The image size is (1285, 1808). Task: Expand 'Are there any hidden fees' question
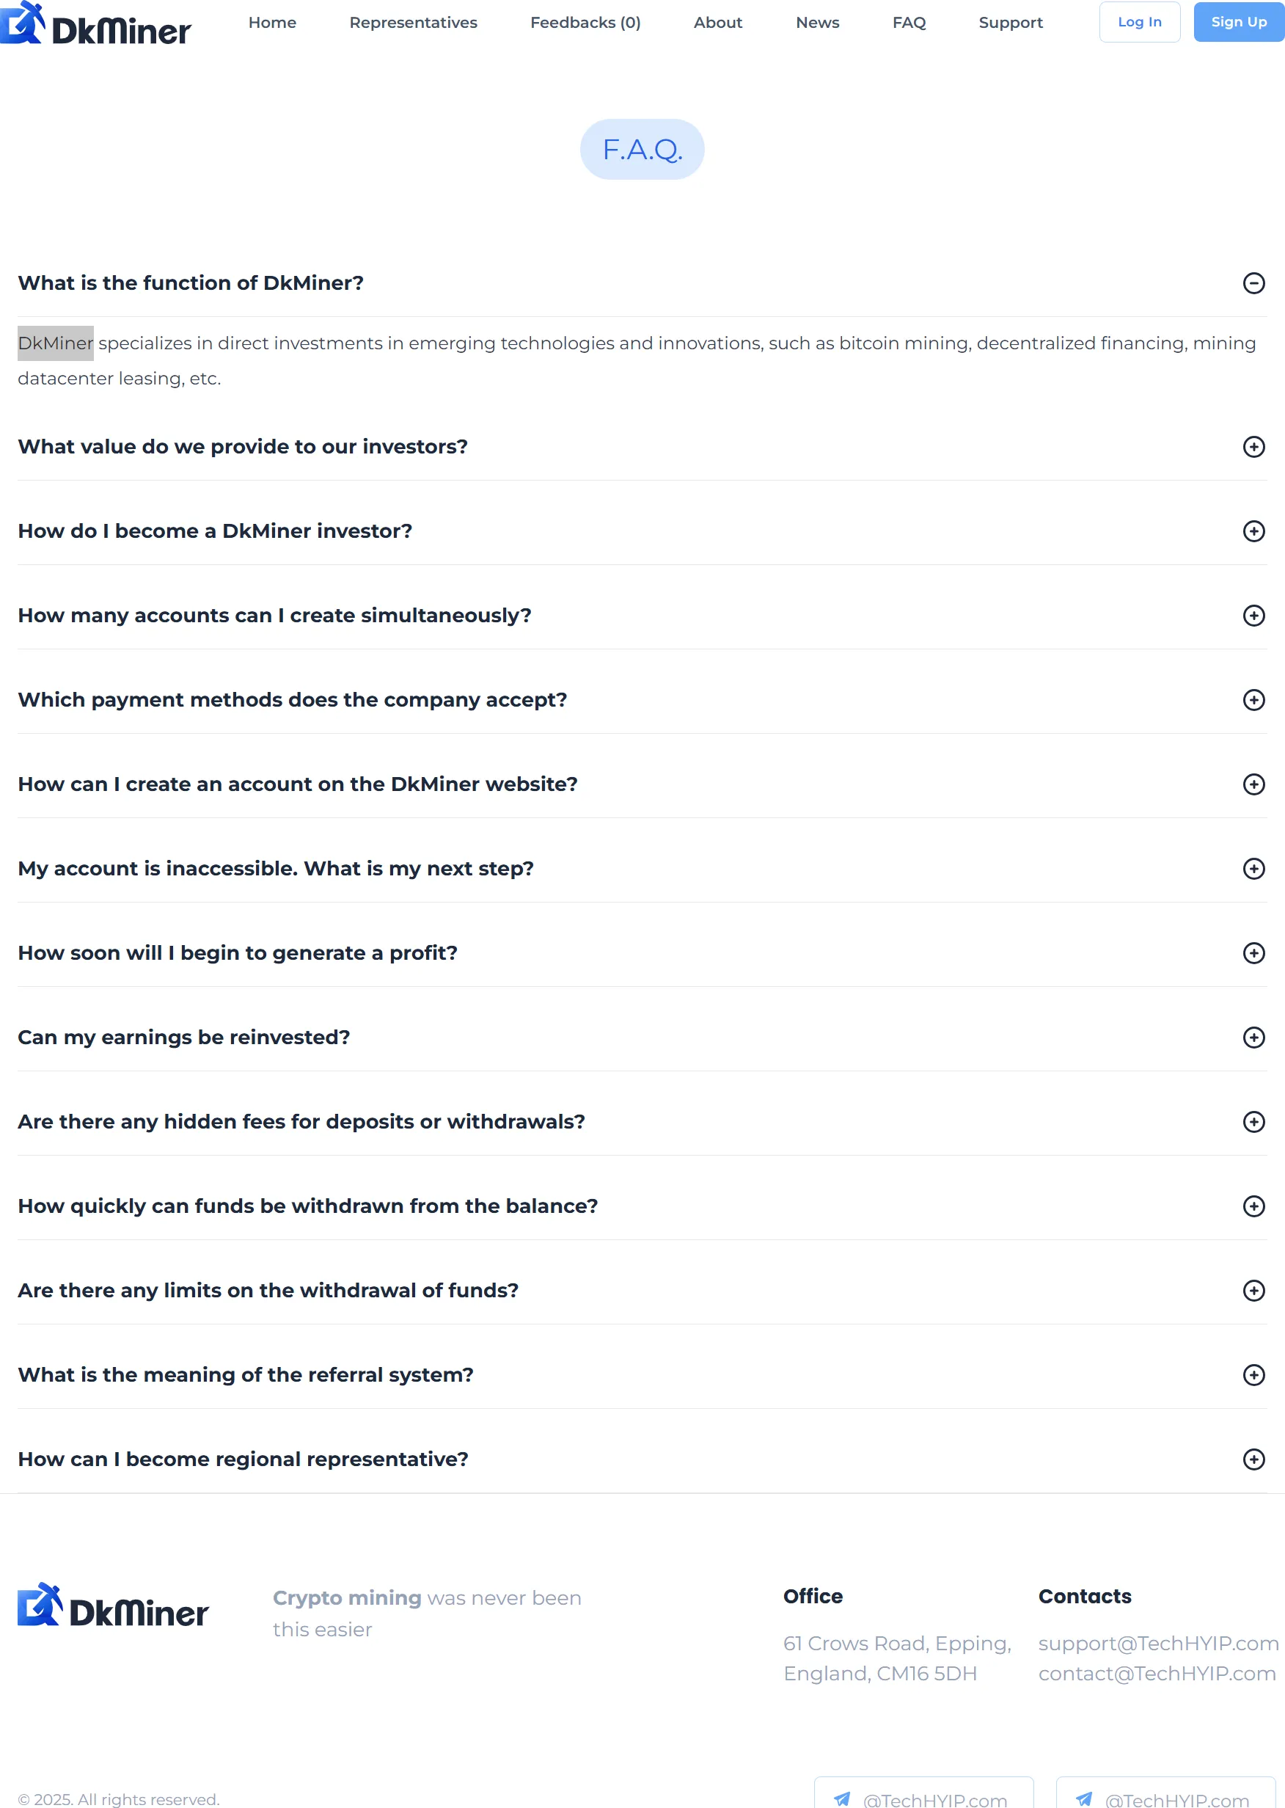point(642,1122)
